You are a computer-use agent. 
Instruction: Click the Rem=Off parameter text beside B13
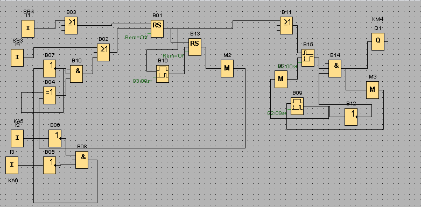click(174, 56)
